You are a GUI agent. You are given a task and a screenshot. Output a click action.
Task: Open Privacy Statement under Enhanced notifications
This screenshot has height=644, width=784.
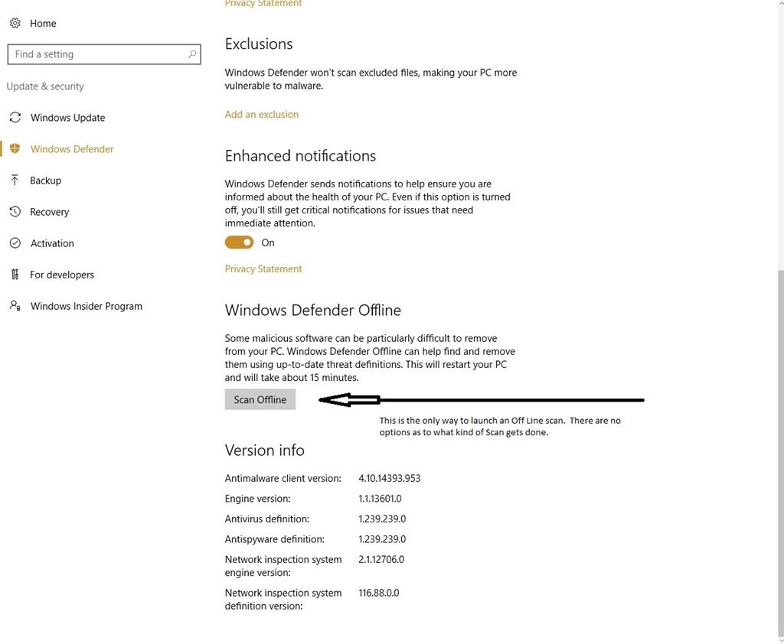coord(263,268)
